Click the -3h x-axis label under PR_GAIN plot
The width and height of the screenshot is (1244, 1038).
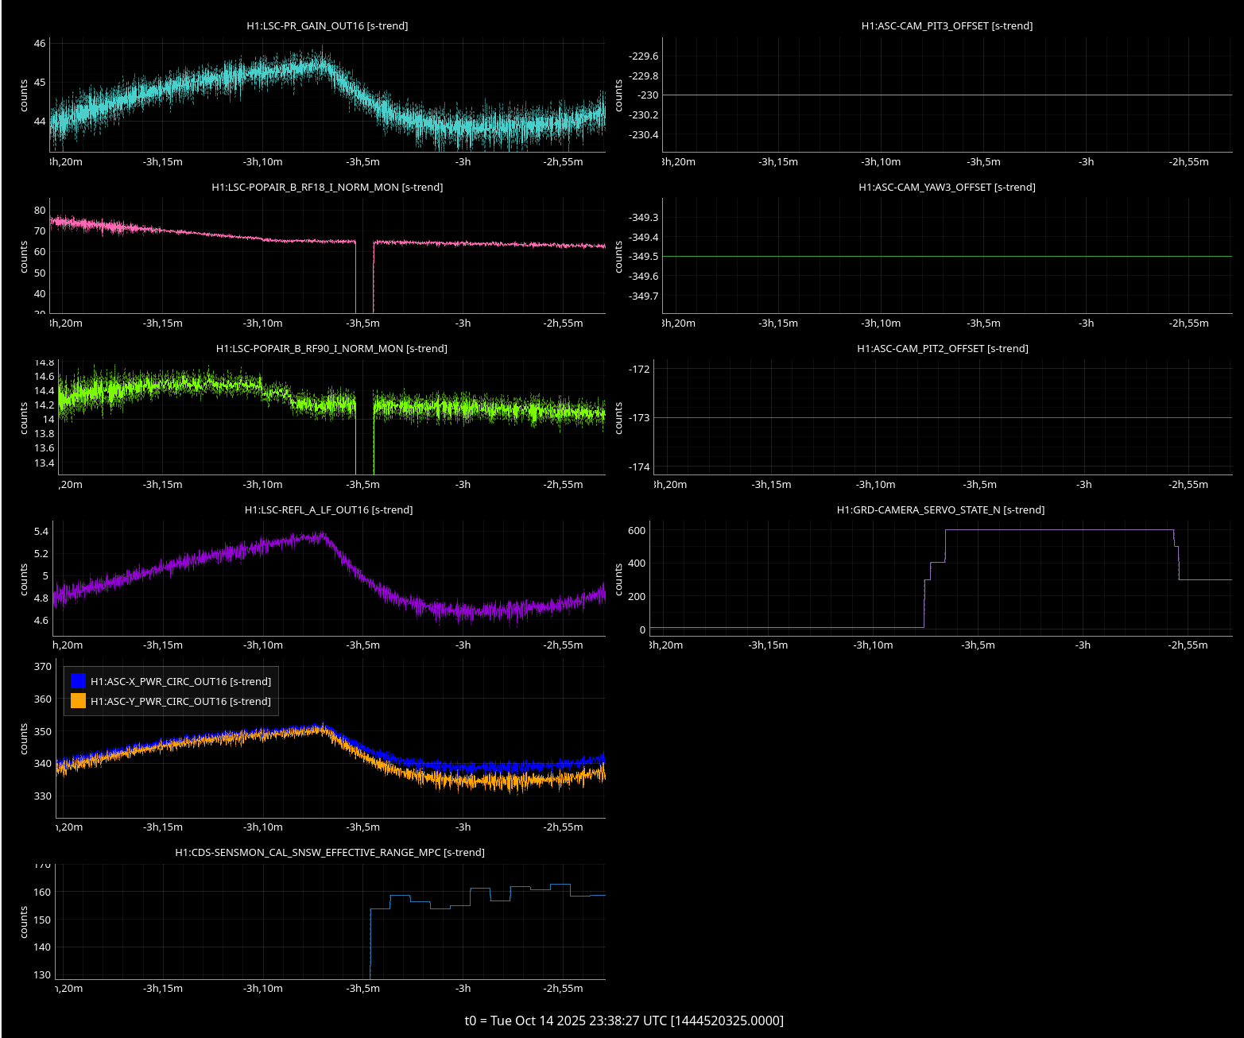point(463,162)
